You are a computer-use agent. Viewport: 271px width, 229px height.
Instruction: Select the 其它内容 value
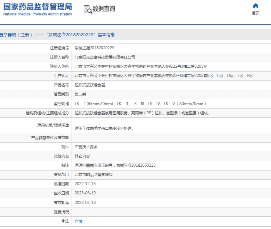[x=82, y=156]
